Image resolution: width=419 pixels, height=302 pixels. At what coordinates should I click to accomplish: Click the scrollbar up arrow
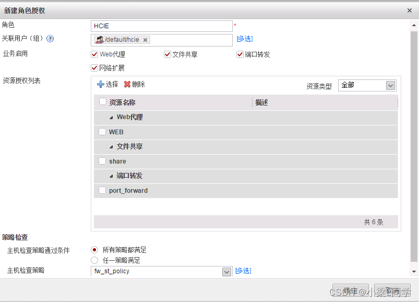point(414,26)
